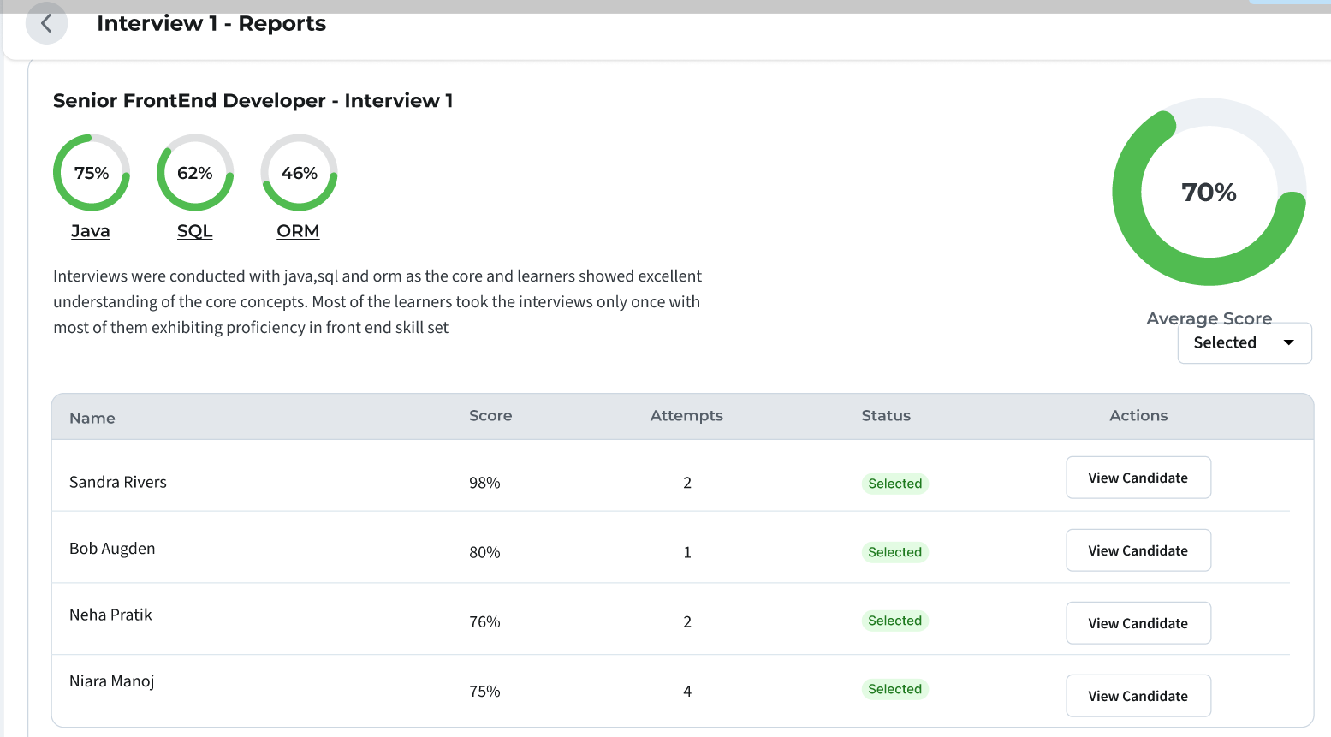
Task: Click the 70% average score donut
Action: (1209, 192)
